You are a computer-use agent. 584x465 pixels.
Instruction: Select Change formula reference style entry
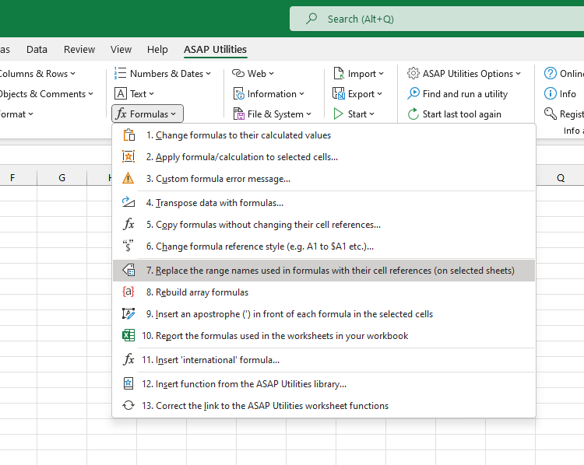point(324,246)
